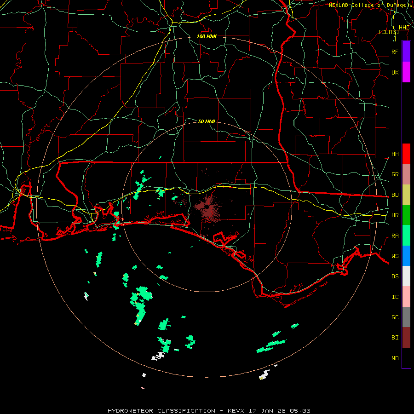Click the brown biological echo at radar center
This screenshot has height=414, width=414.
(x=207, y=208)
